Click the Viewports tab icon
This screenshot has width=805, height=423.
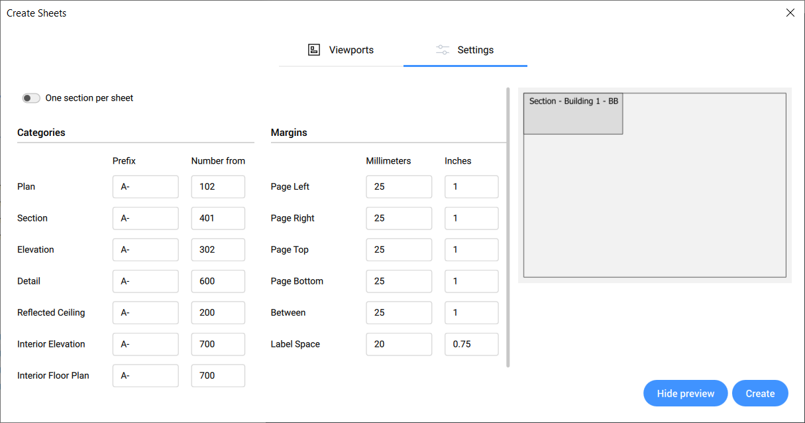(x=314, y=50)
